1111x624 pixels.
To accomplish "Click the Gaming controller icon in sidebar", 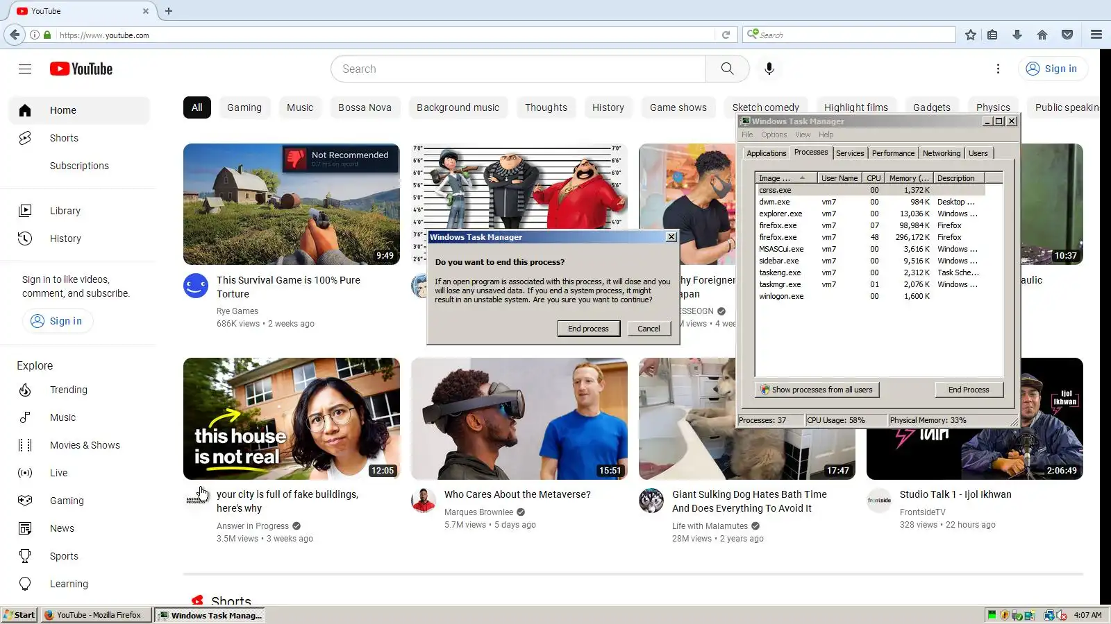I will [x=25, y=501].
